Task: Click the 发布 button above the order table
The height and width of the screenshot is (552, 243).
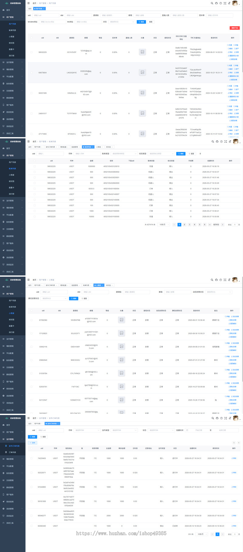Action: (x=33, y=443)
